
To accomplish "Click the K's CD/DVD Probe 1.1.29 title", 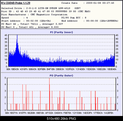I will click(x=16, y=3).
